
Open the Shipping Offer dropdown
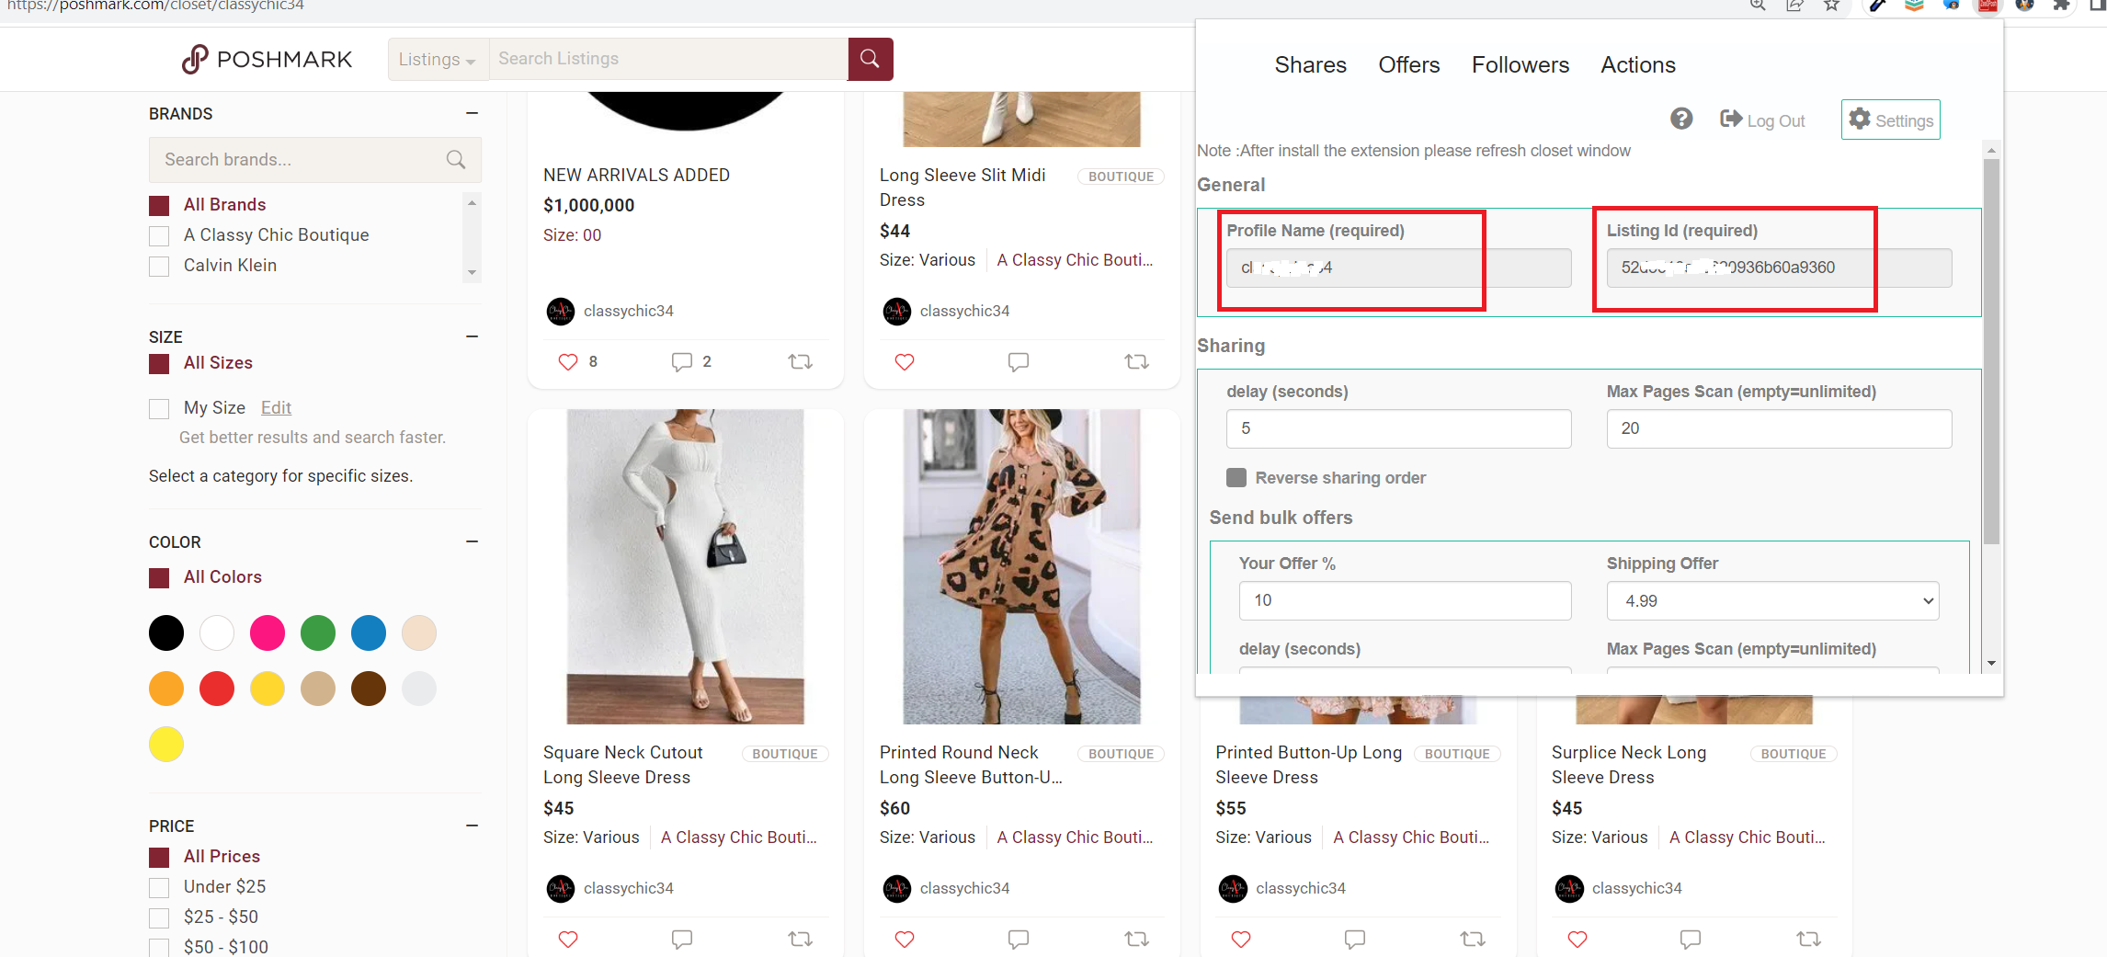1772,600
